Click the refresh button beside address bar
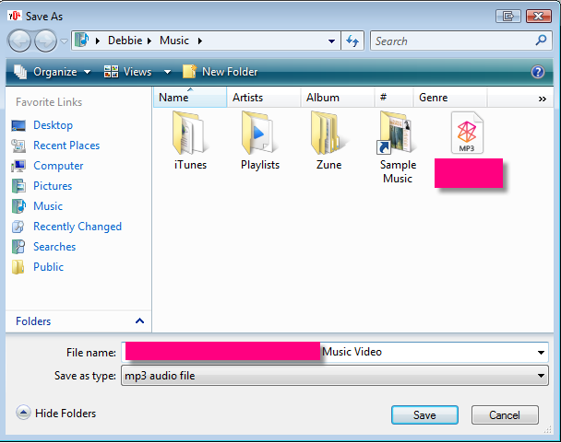This screenshot has width=561, height=443. coord(352,41)
